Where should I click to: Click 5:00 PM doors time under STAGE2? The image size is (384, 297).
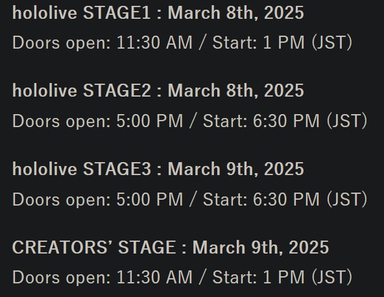click(x=150, y=121)
